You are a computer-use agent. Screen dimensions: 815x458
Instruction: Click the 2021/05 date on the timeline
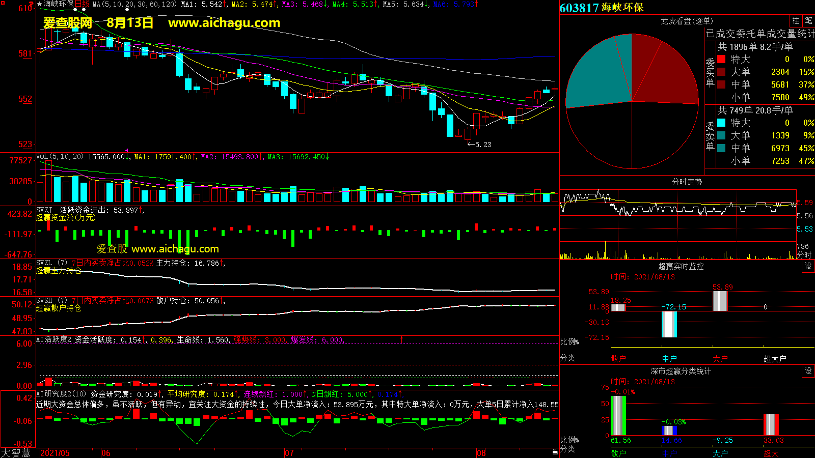click(x=55, y=453)
